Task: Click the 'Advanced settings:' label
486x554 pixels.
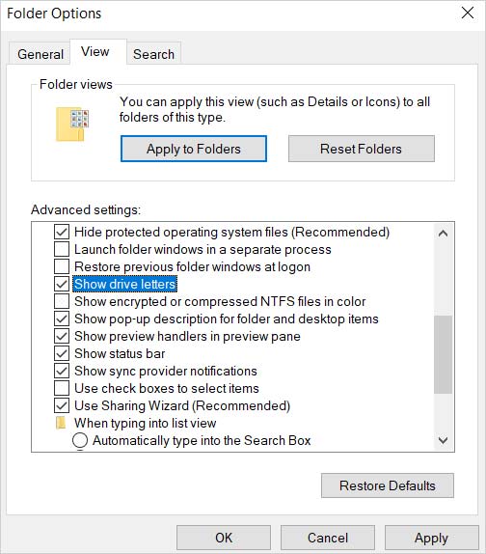Action: (x=86, y=209)
